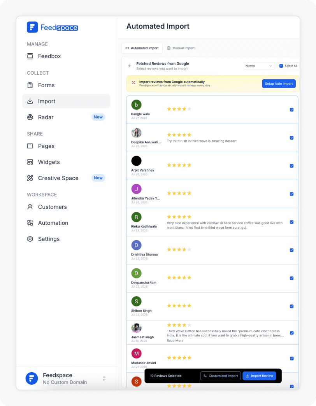The height and width of the screenshot is (406, 316).
Task: Click the Forms clipboard icon
Action: tap(30, 85)
